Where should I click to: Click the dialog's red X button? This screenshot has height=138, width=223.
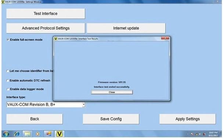click(165, 38)
